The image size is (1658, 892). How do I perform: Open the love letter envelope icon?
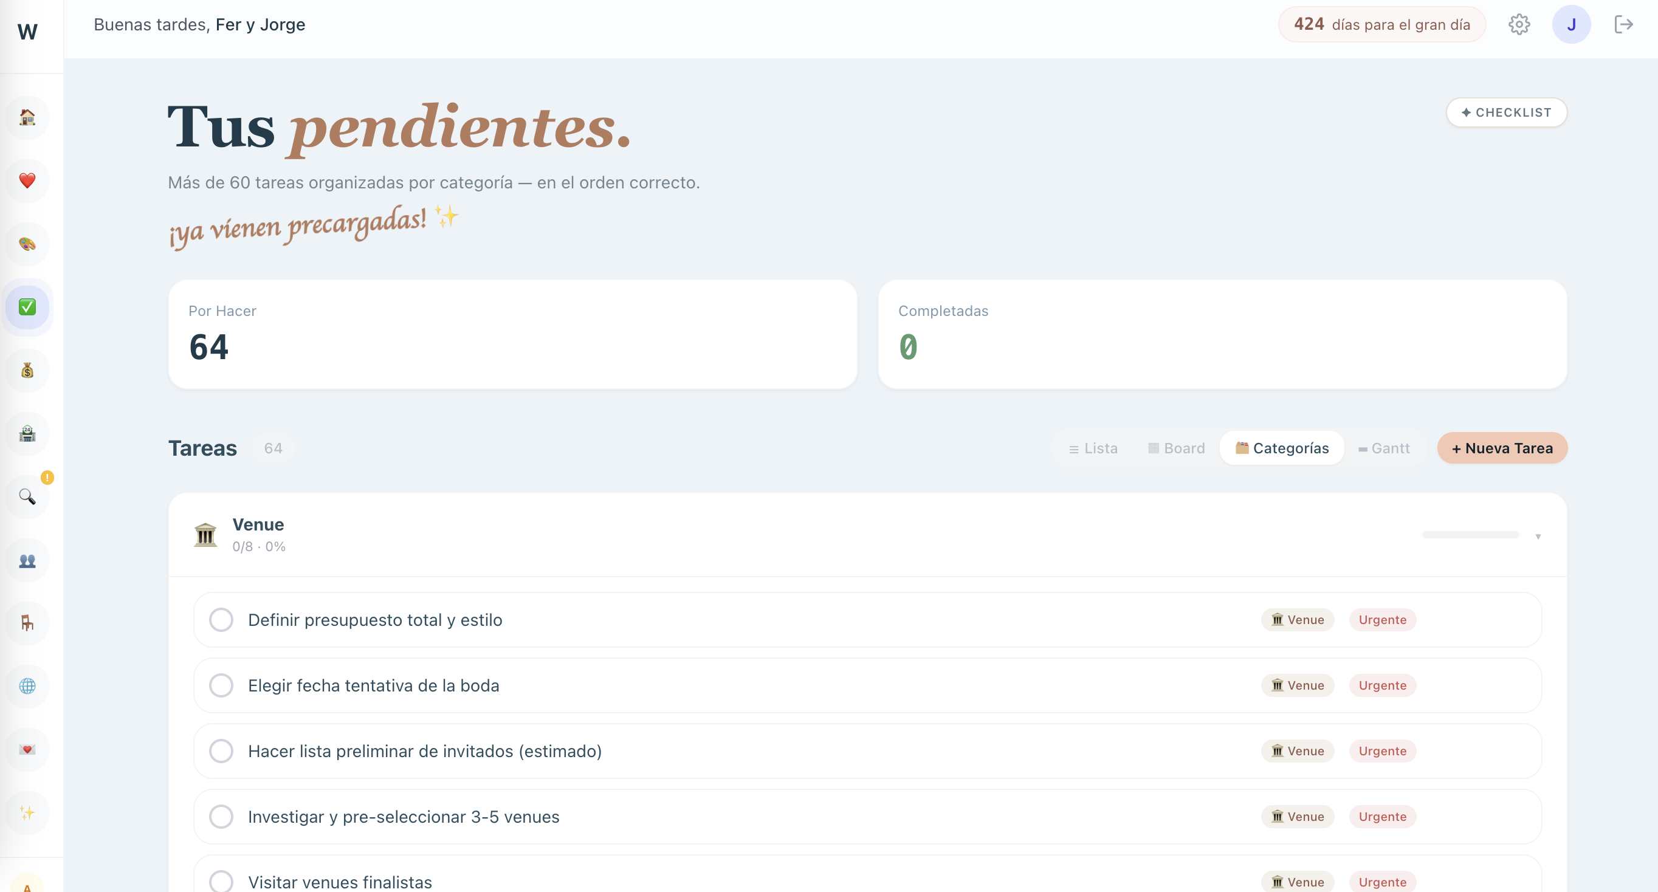pos(27,749)
